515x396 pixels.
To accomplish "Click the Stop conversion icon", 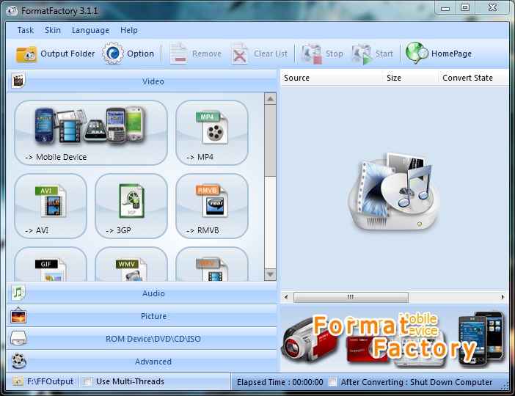I will (311, 54).
